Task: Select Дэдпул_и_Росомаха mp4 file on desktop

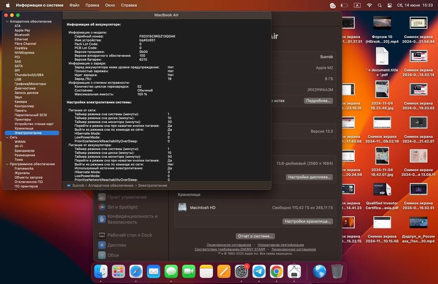Action: (418, 229)
